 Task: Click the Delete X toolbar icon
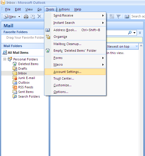(x=39, y=16)
